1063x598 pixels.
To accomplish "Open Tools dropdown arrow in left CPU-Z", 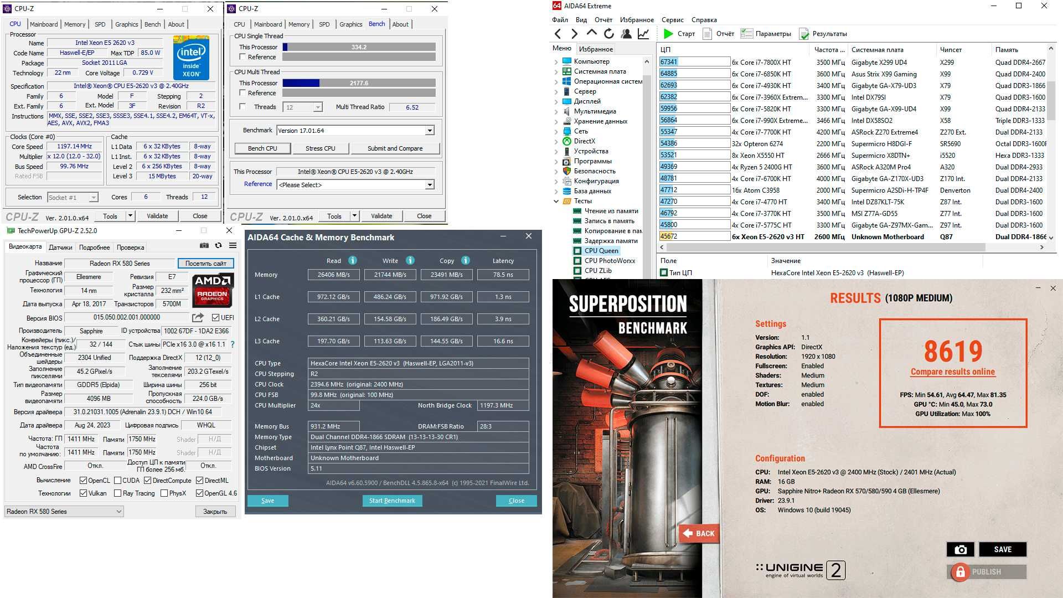I will [x=130, y=216].
